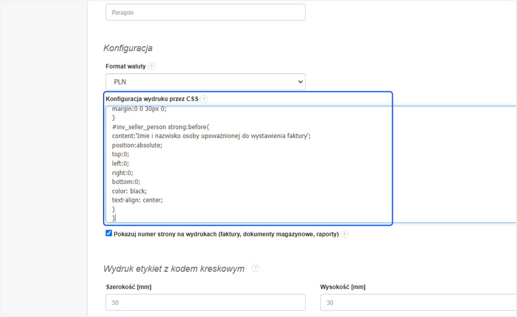
Task: Click inside the Paragon input field
Action: point(206,12)
